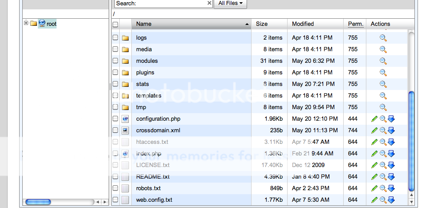Open the plugins folder link

(x=145, y=73)
